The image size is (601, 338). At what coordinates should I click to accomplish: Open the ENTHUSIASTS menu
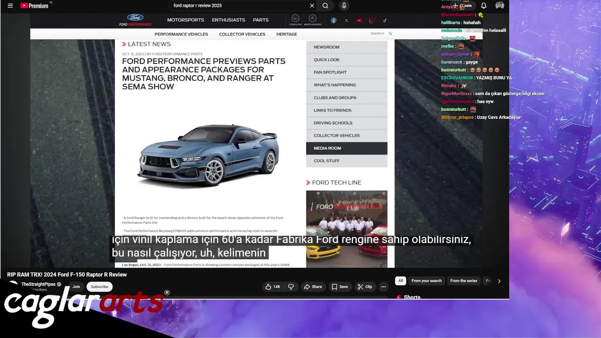[x=228, y=20]
